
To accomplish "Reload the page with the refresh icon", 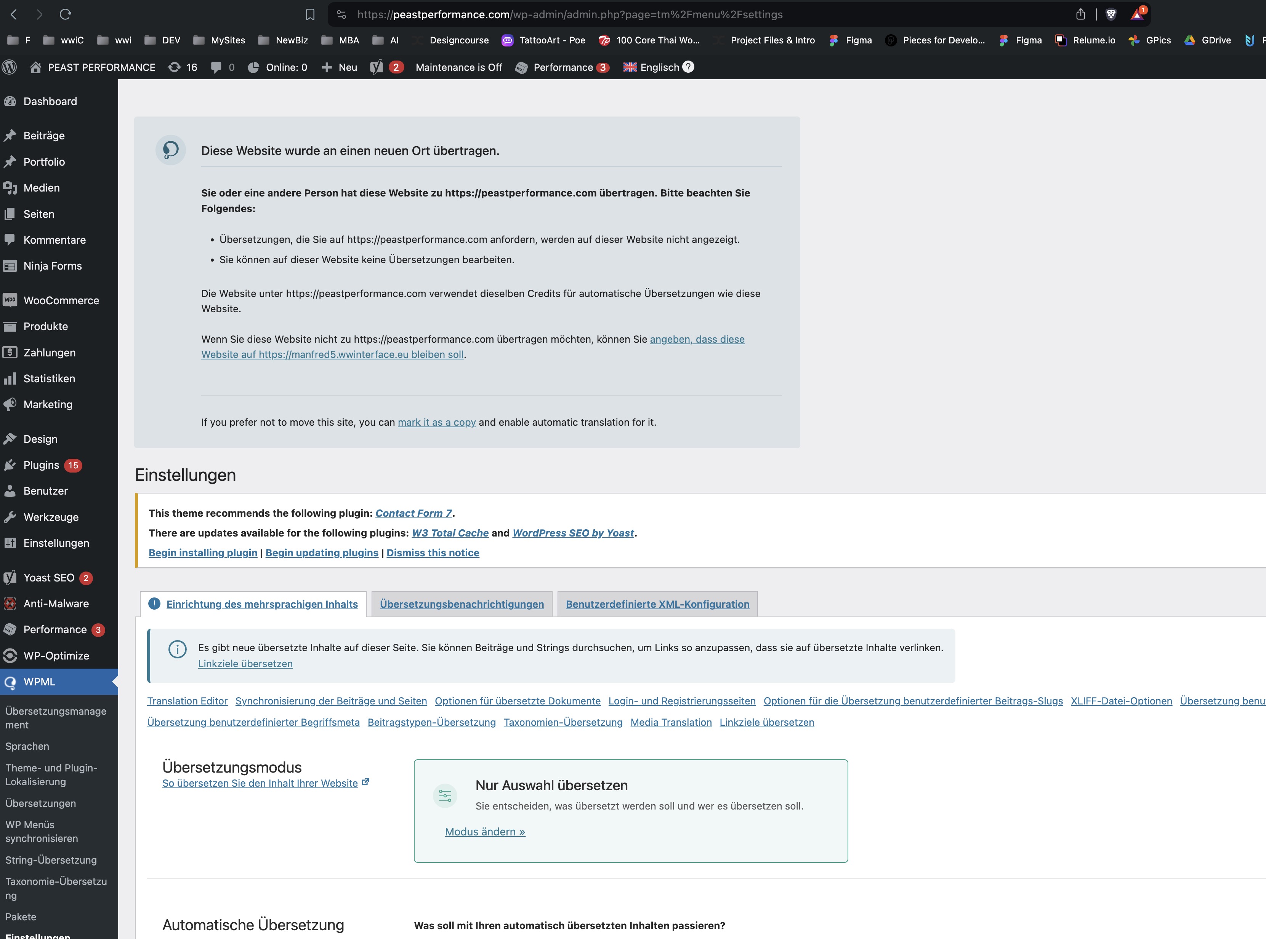I will [66, 14].
